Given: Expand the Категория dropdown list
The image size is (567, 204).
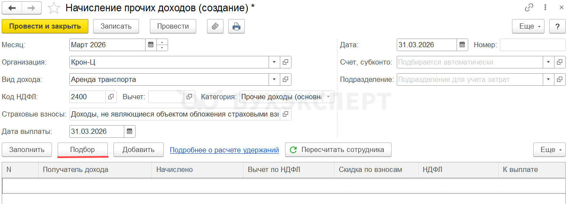Looking at the screenshot, I should pyautogui.click(x=328, y=97).
